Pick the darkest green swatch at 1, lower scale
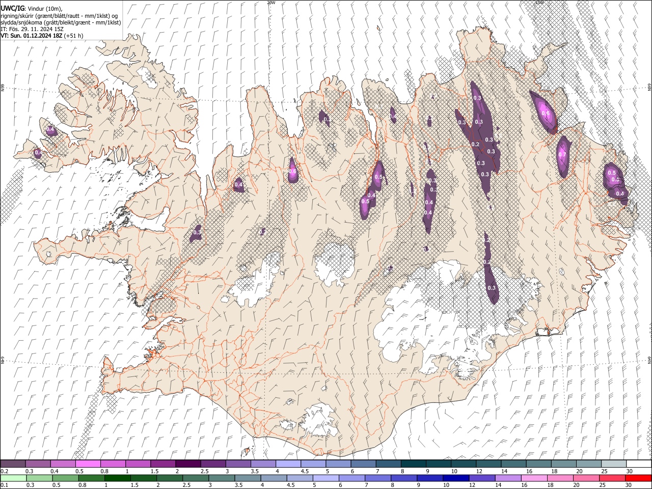 [x=117, y=478]
